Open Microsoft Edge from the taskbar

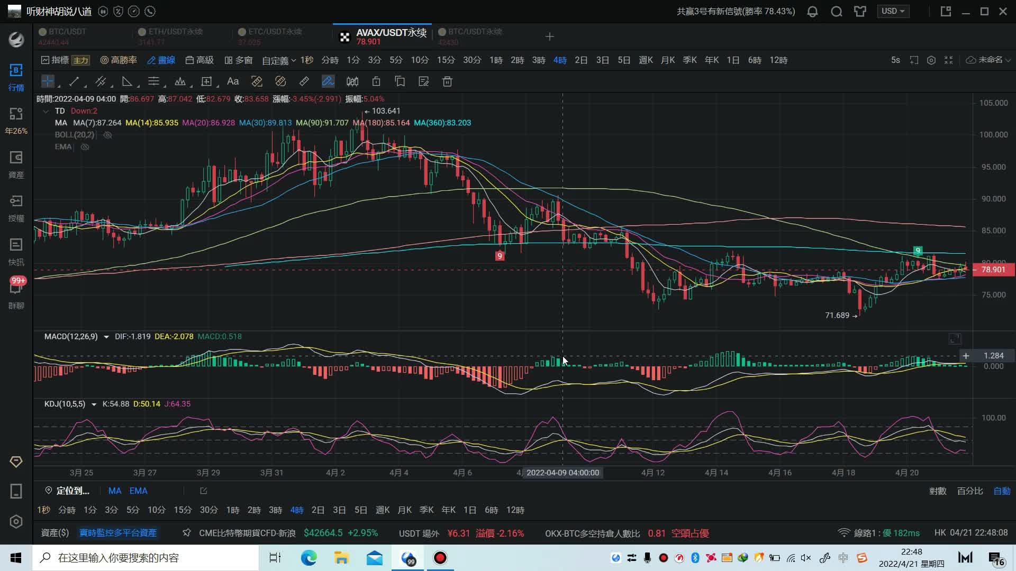click(x=309, y=558)
